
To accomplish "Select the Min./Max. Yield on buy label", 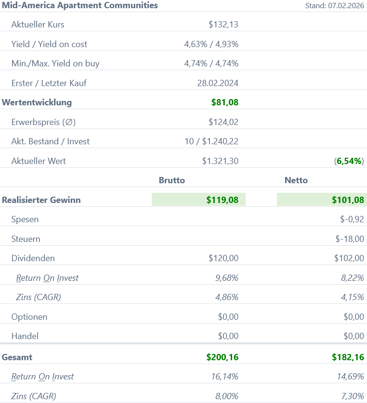I will click(x=55, y=63).
